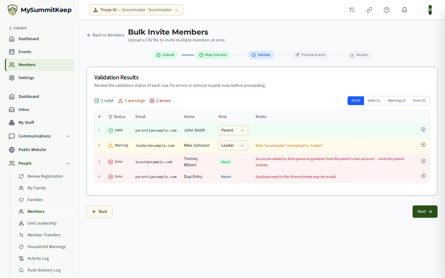Open the checklist icon in top bar

pyautogui.click(x=352, y=10)
